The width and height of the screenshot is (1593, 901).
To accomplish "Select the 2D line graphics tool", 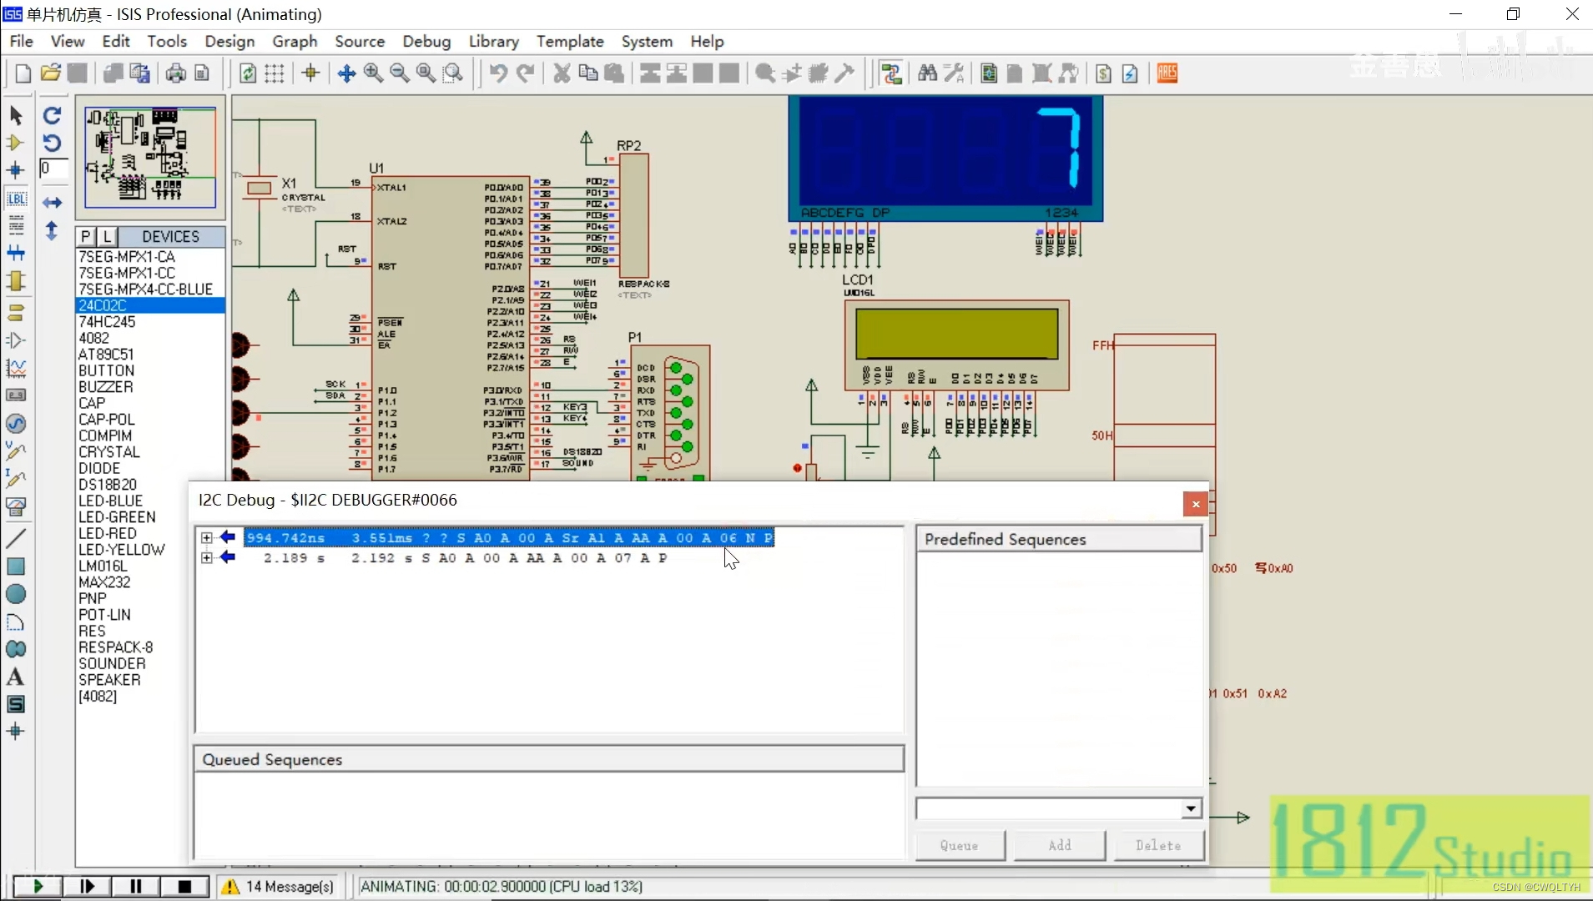I will coord(16,538).
